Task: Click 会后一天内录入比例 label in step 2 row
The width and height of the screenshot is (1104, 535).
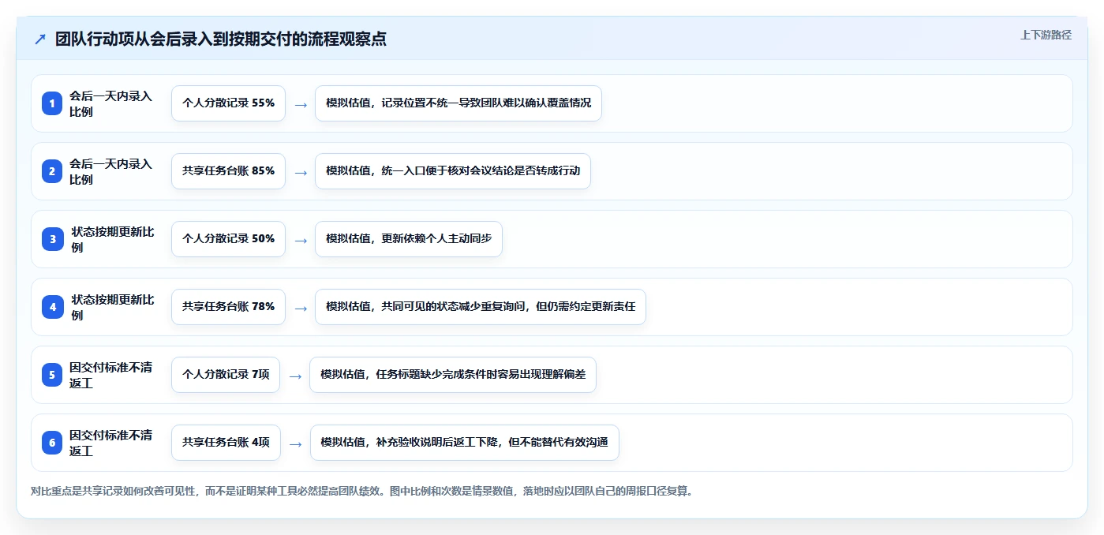Action: (111, 171)
